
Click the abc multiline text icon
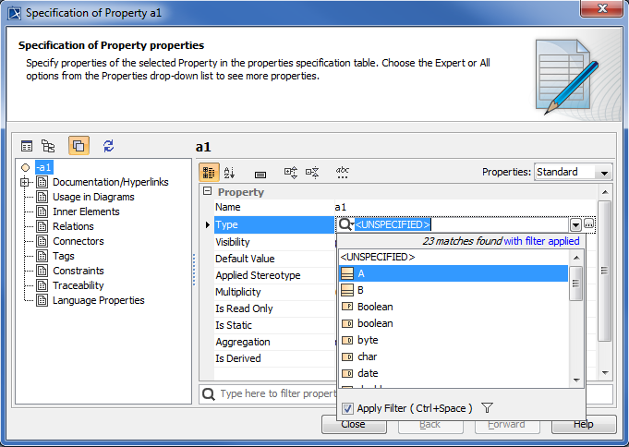pos(342,173)
